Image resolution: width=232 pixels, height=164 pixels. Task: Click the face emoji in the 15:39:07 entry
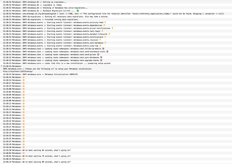pyautogui.click(x=24, y=98)
